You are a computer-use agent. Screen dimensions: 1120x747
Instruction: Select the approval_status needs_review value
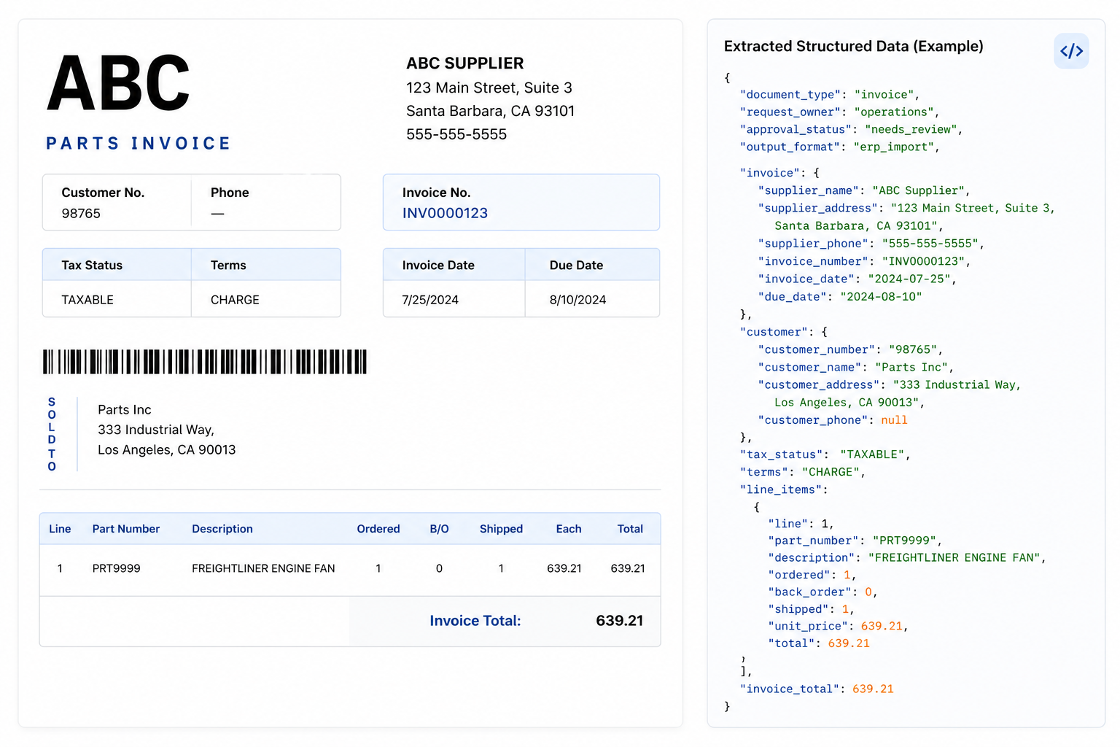[910, 129]
